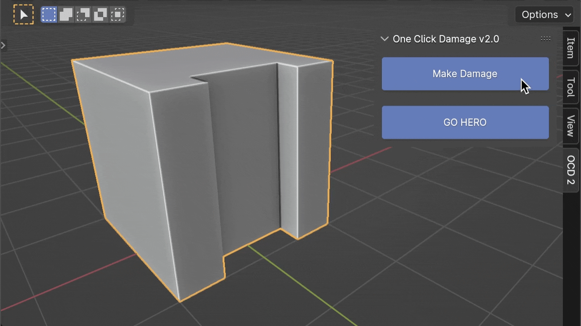Choose the Subtract Selection mode icon

tap(83, 14)
